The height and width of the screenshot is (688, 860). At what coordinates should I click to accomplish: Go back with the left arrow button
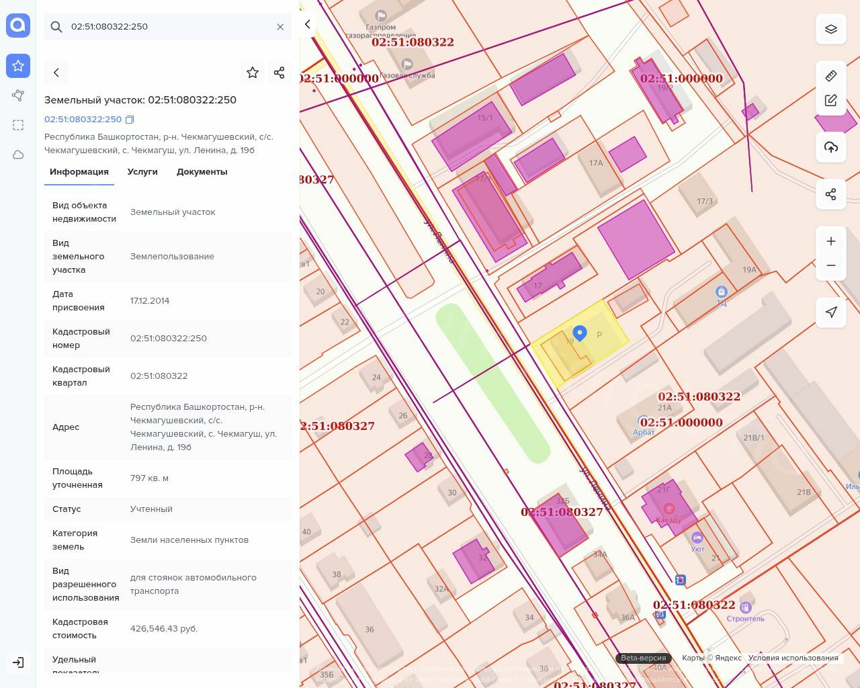(x=56, y=73)
